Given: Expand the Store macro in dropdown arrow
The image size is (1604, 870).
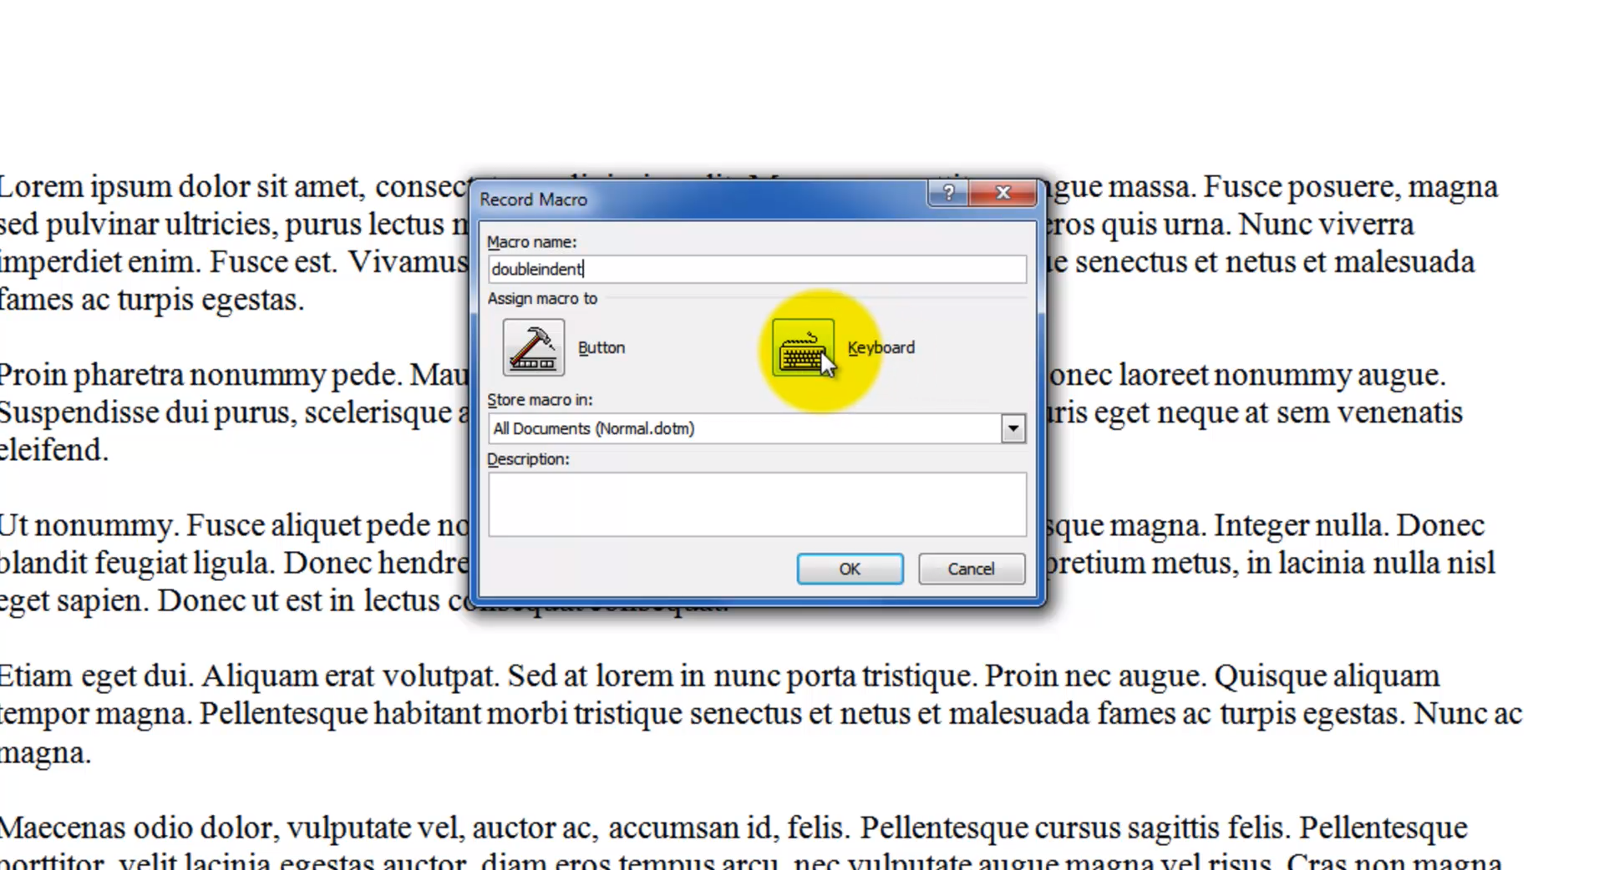Looking at the screenshot, I should point(1013,428).
